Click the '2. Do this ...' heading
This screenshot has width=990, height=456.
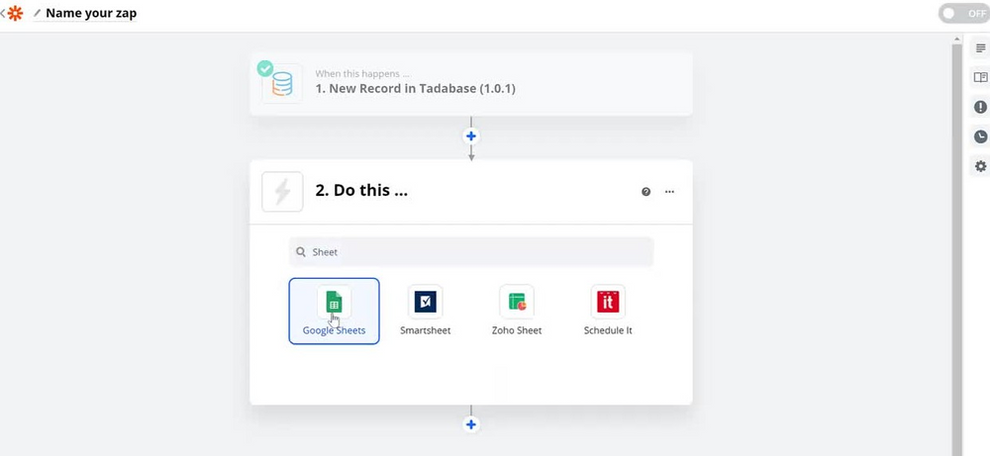[361, 191]
